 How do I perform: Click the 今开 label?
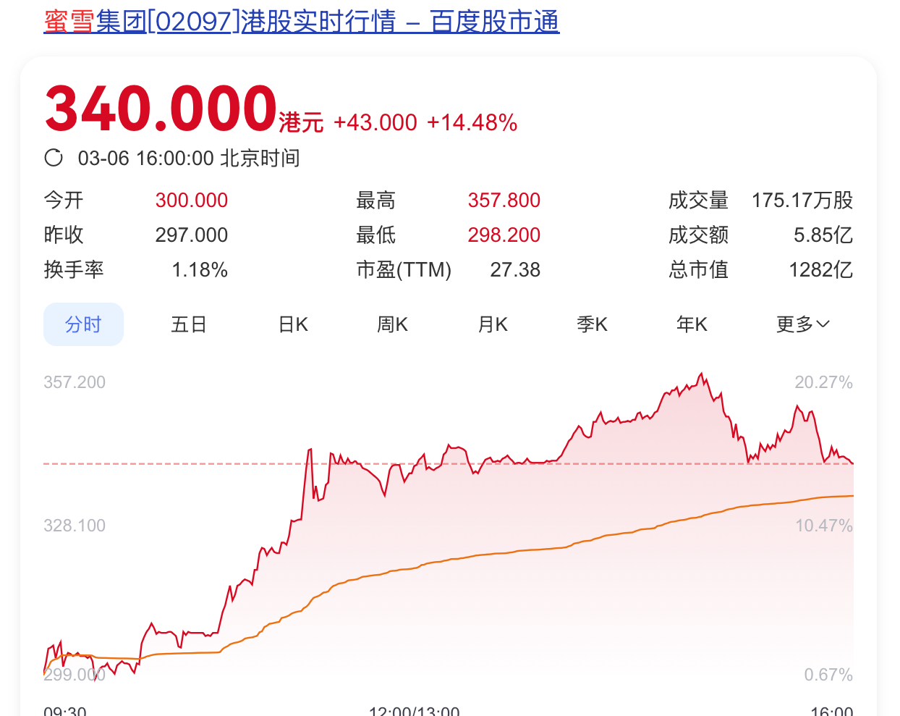64,200
